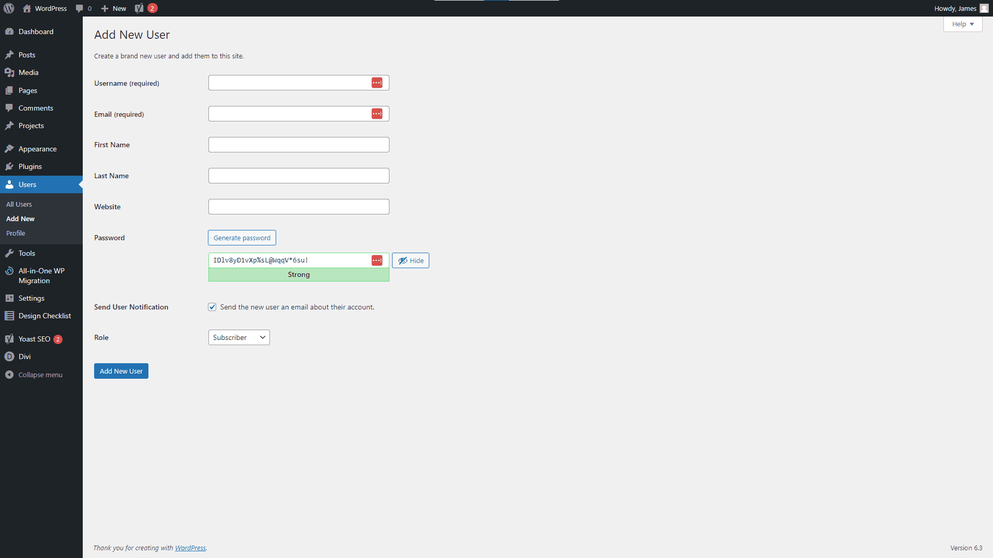
Task: Uncheck Send the new user an email
Action: point(212,306)
